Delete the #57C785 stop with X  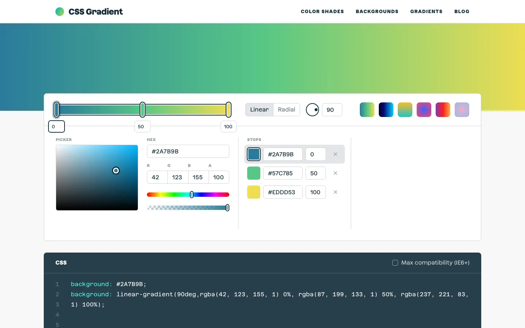tap(335, 173)
